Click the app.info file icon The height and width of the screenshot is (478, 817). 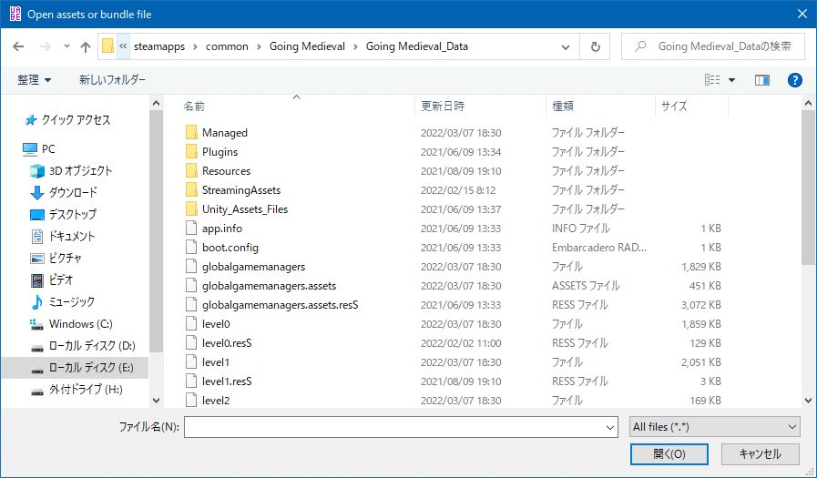pyautogui.click(x=191, y=228)
